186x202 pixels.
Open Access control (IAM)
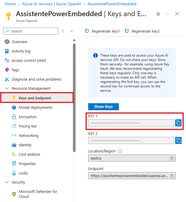point(29,60)
